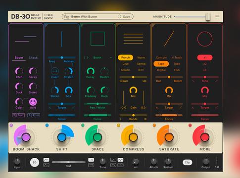240x178 pixels.
Task: Click the Acid smiley face button
Action: pyautogui.click(x=33, y=102)
